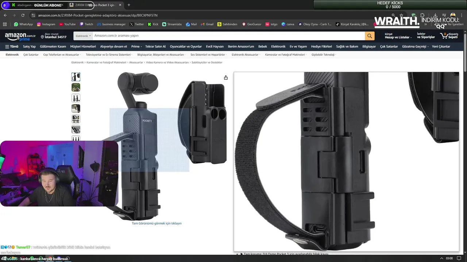Screen dimensions: 467x262
Task: Select the fifth product thumbnail
Action: 76,119
